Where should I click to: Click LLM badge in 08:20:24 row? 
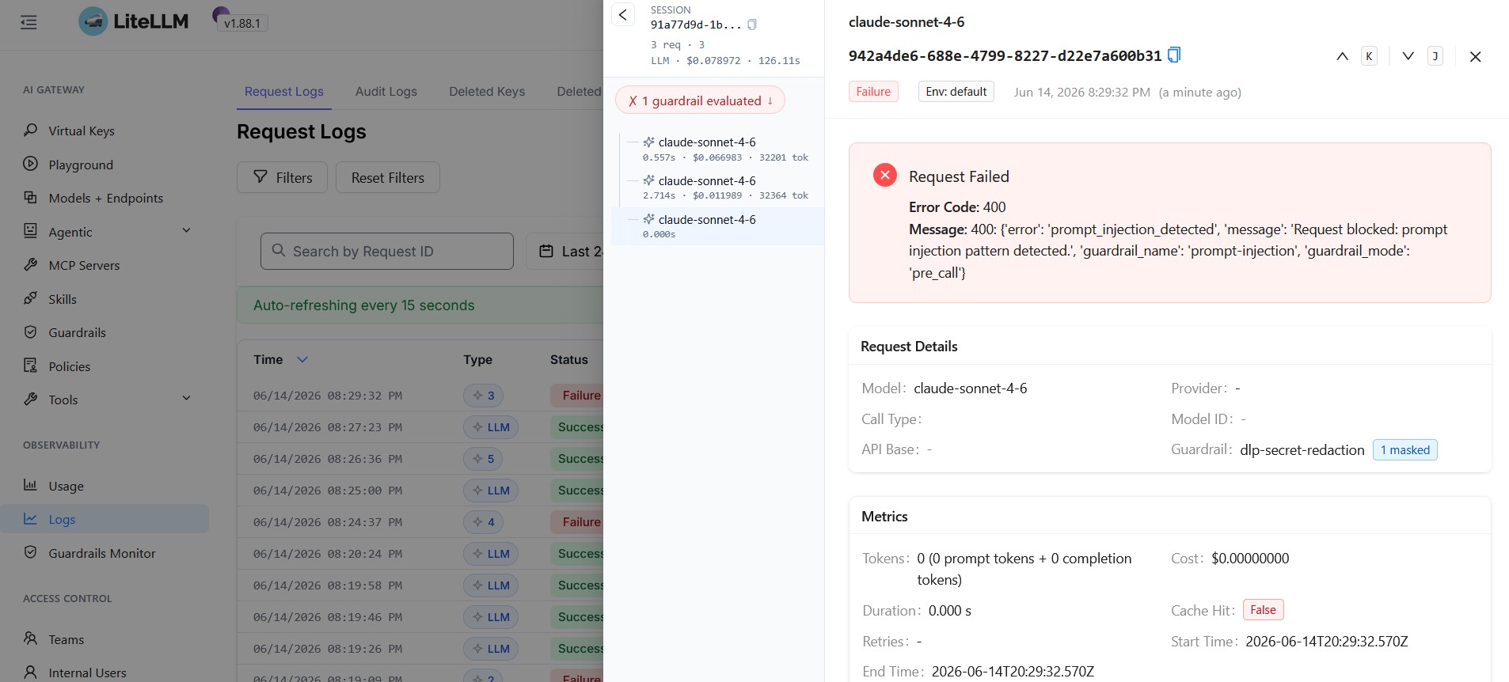[x=491, y=554]
